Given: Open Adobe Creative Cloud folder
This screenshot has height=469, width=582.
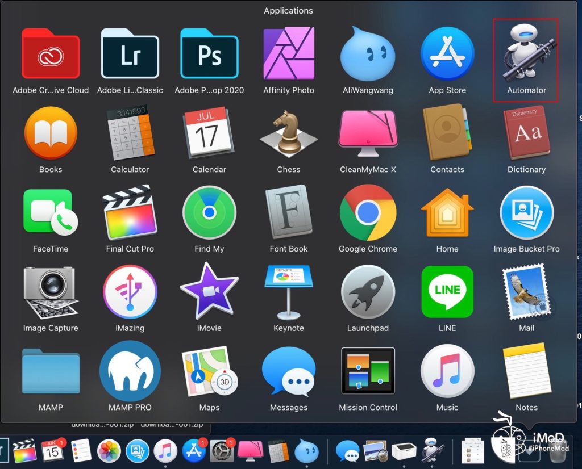Looking at the screenshot, I should tap(51, 55).
